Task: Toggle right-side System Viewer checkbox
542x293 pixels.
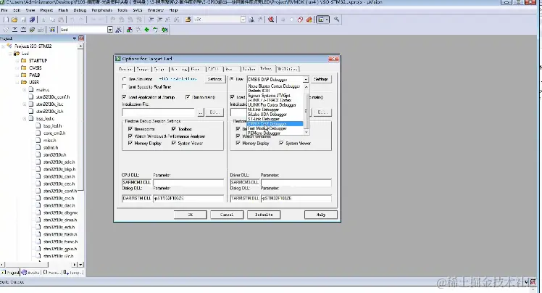Action: point(281,143)
